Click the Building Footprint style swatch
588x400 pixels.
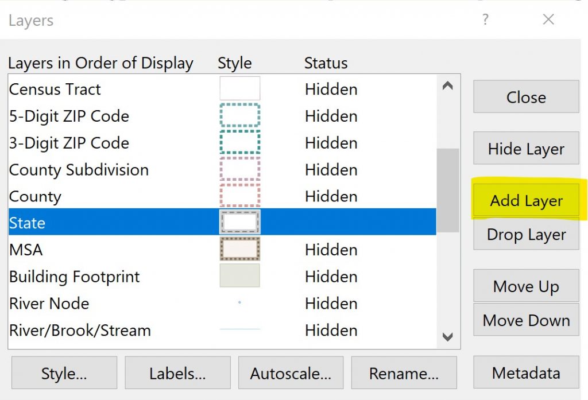239,276
